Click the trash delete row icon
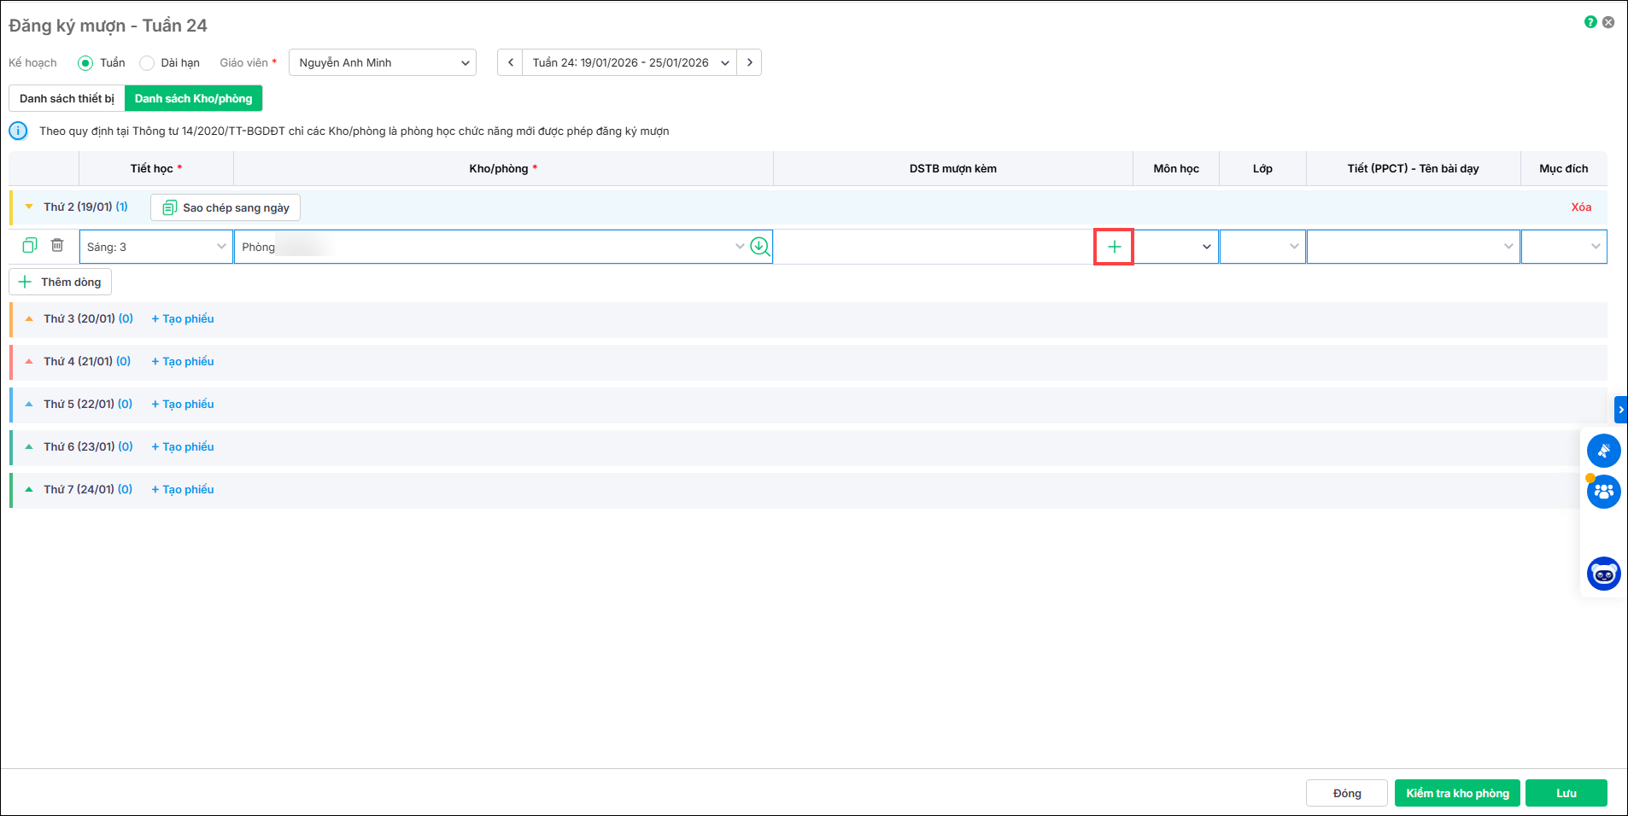The image size is (1628, 816). pos(57,246)
